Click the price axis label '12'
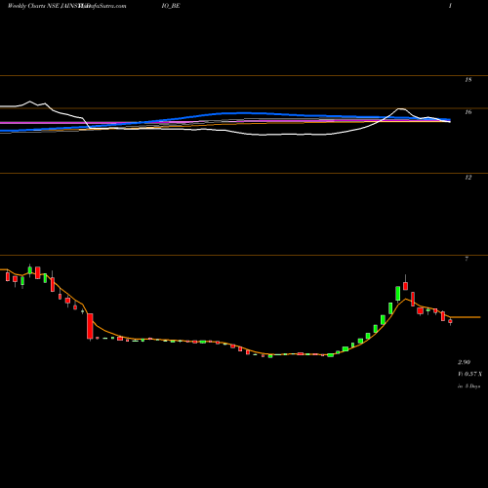Screen dimensions: 488x488 click(x=468, y=178)
